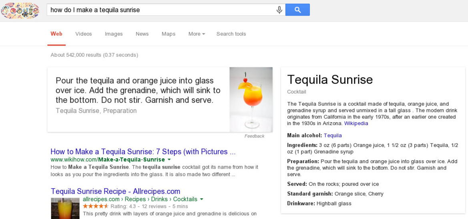Open the wikiHow Tequila Sunrise result
The height and width of the screenshot is (219, 468).
(143, 151)
